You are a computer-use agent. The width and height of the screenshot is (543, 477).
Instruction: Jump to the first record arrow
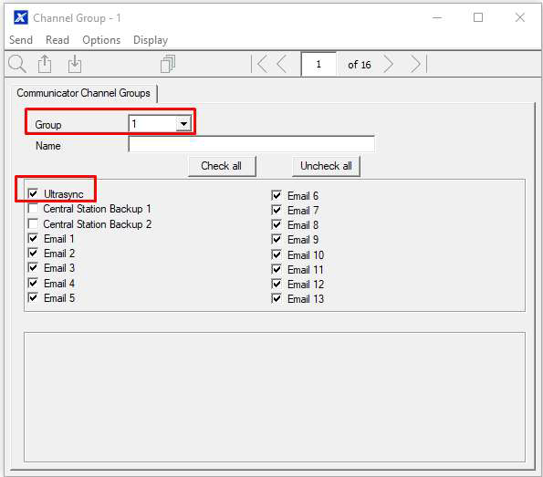tap(260, 65)
